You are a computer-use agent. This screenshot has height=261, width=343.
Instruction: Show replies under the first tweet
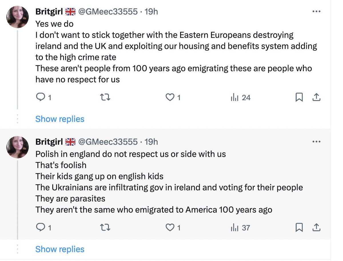click(x=60, y=119)
